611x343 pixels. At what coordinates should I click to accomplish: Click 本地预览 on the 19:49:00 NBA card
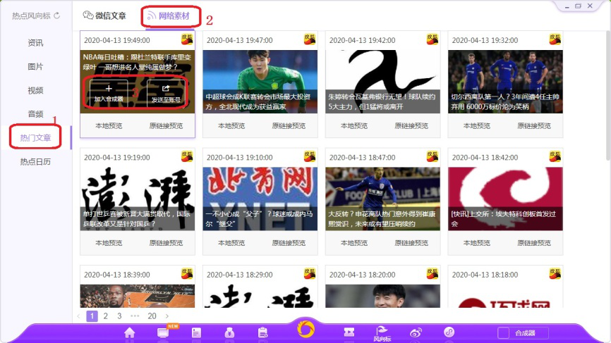coord(109,125)
